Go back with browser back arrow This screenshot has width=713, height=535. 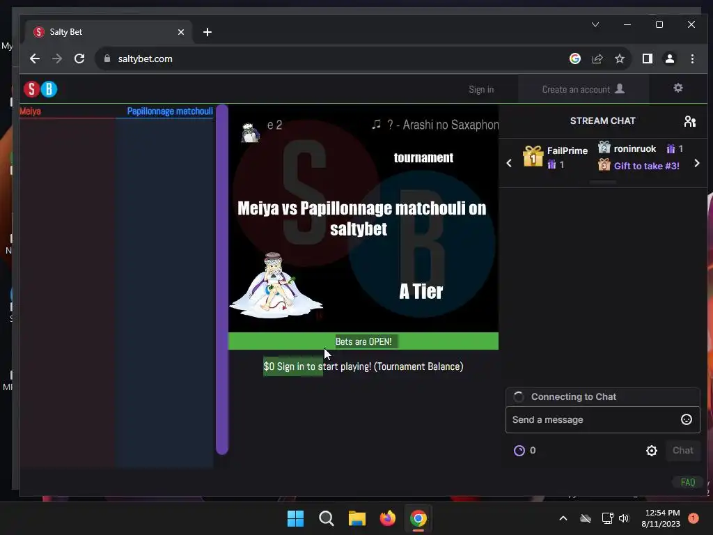click(35, 59)
